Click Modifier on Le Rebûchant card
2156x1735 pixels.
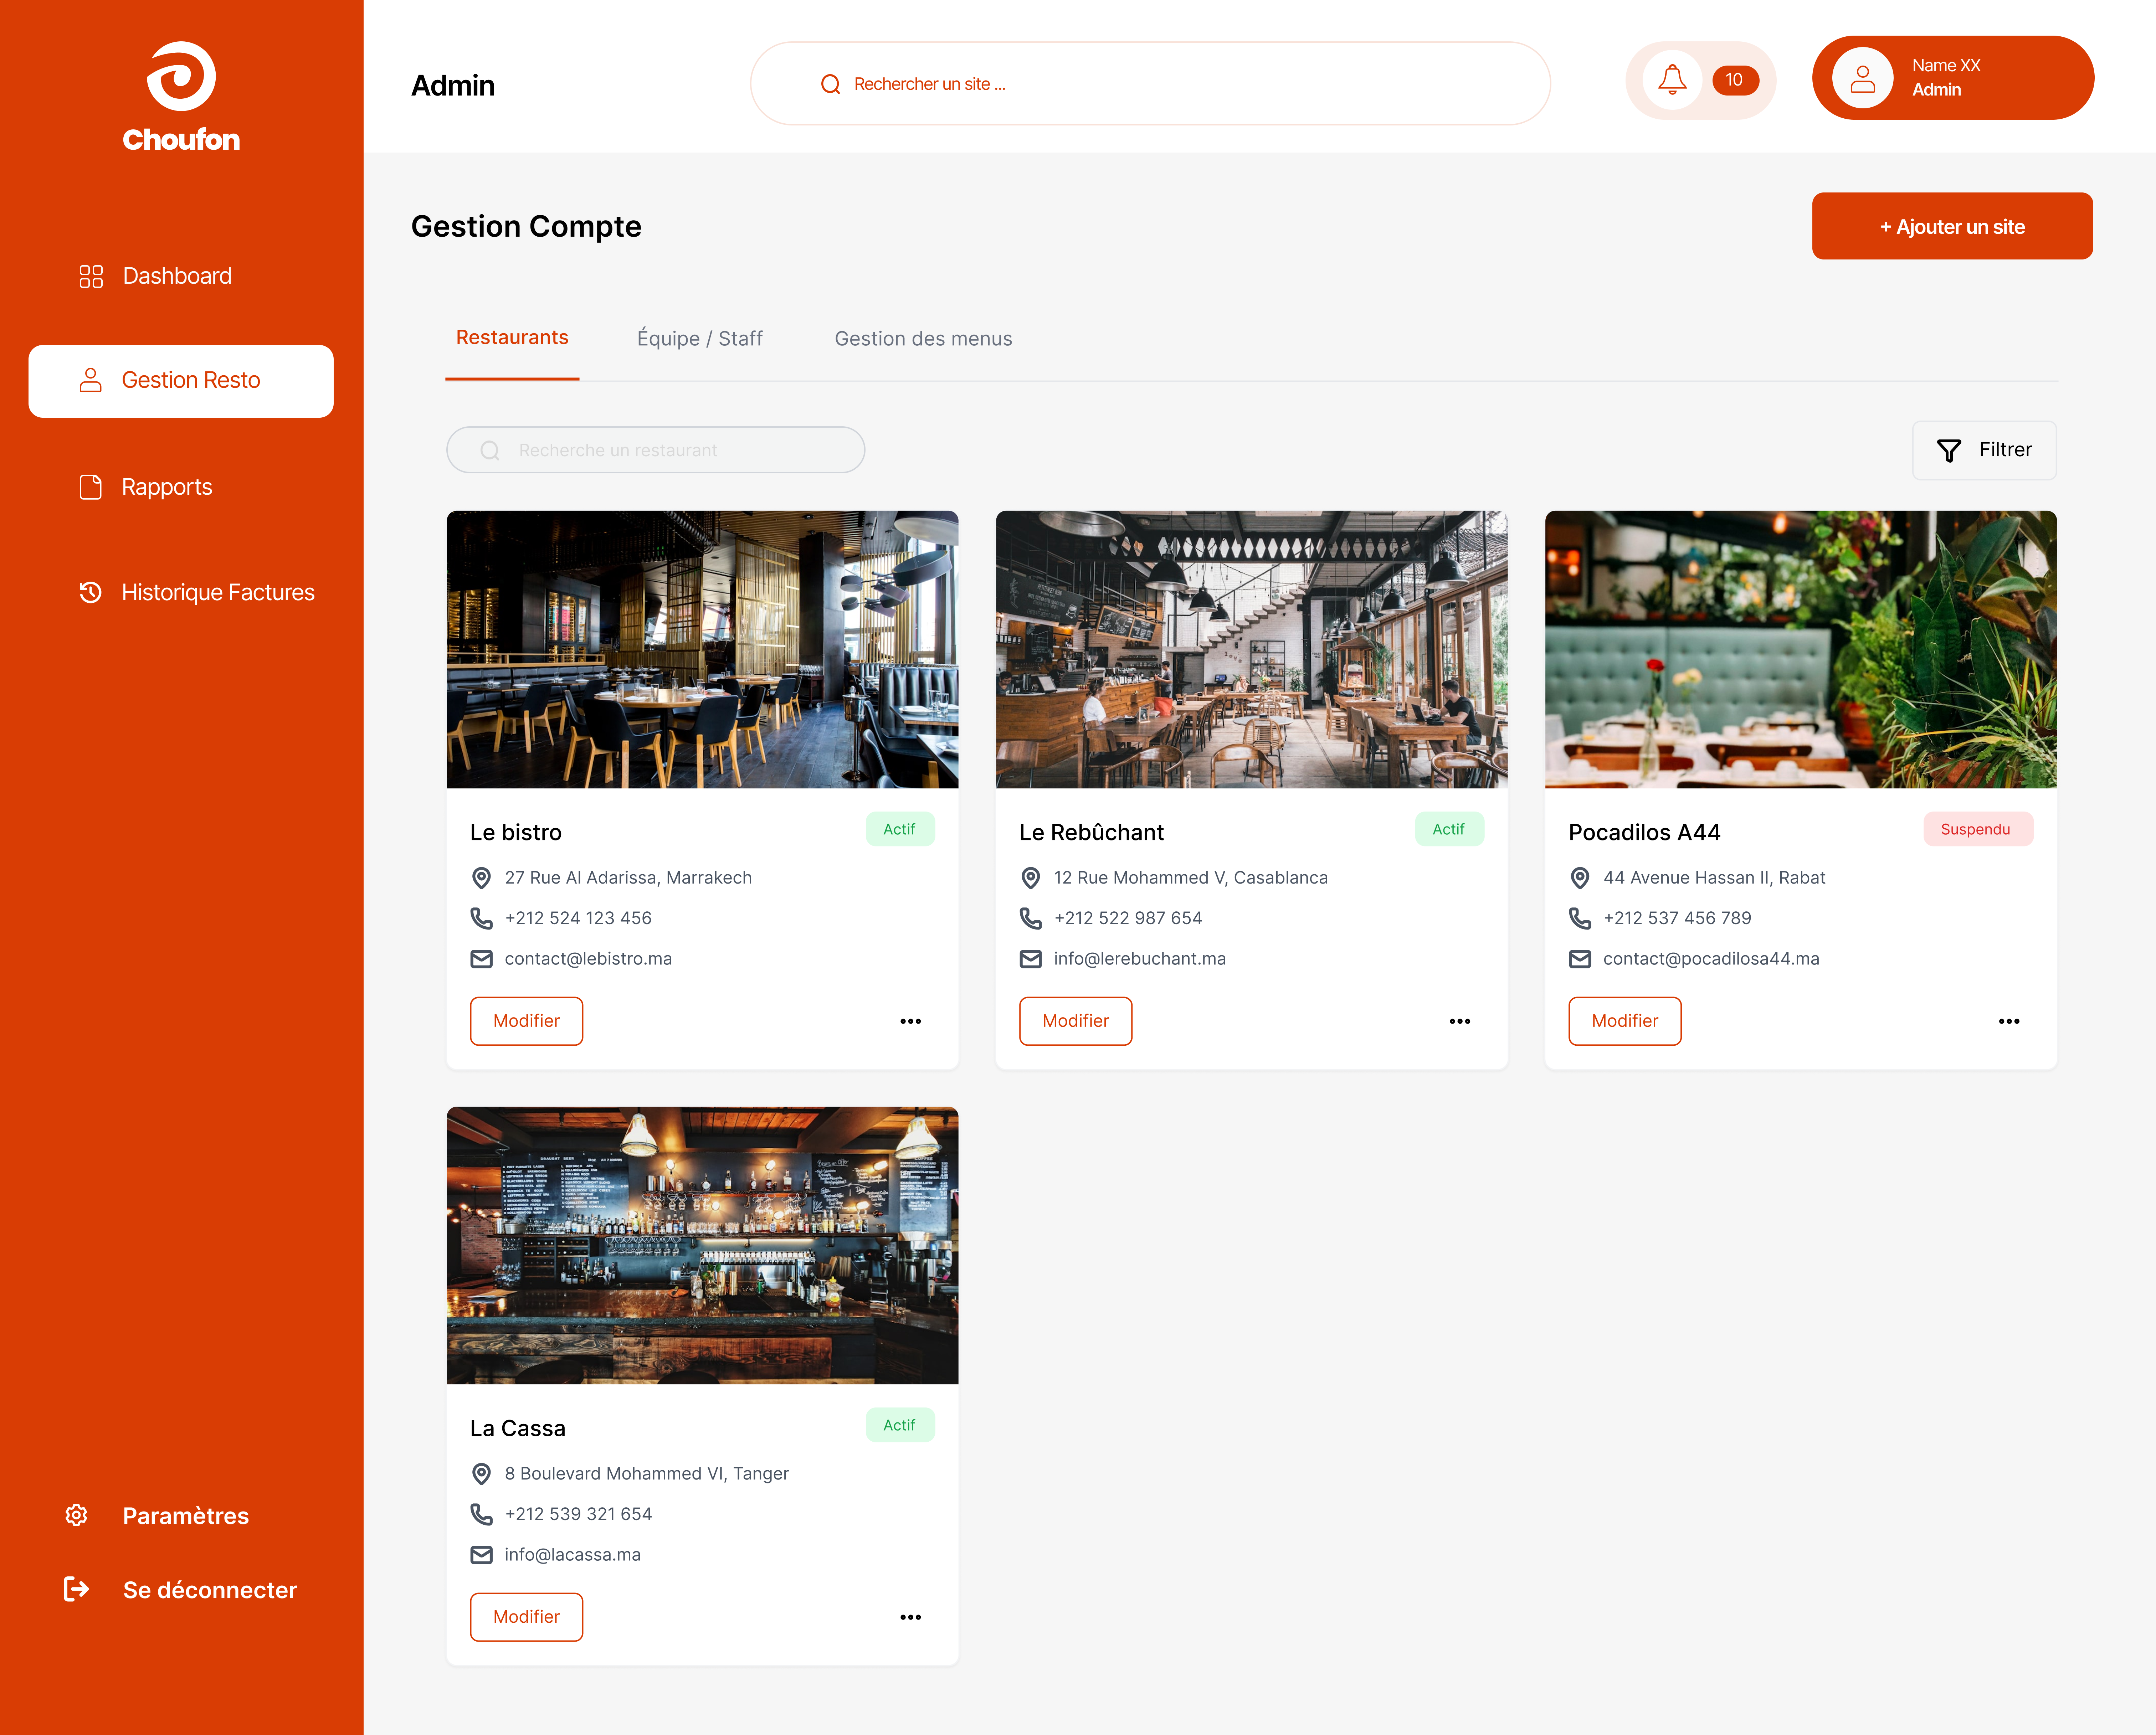(1075, 1021)
